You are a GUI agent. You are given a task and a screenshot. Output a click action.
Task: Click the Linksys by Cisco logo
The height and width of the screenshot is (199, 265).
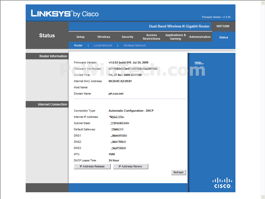[65, 13]
